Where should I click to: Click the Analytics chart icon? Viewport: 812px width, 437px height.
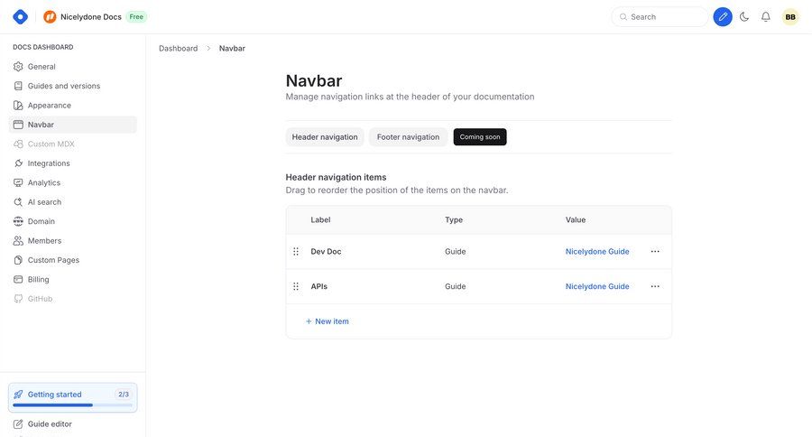click(x=18, y=182)
